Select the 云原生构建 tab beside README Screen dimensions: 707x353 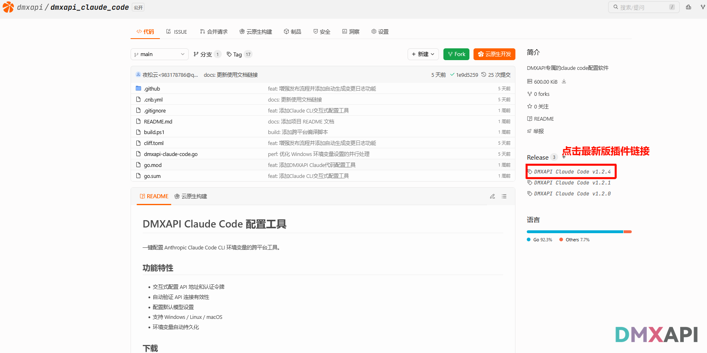coord(191,197)
